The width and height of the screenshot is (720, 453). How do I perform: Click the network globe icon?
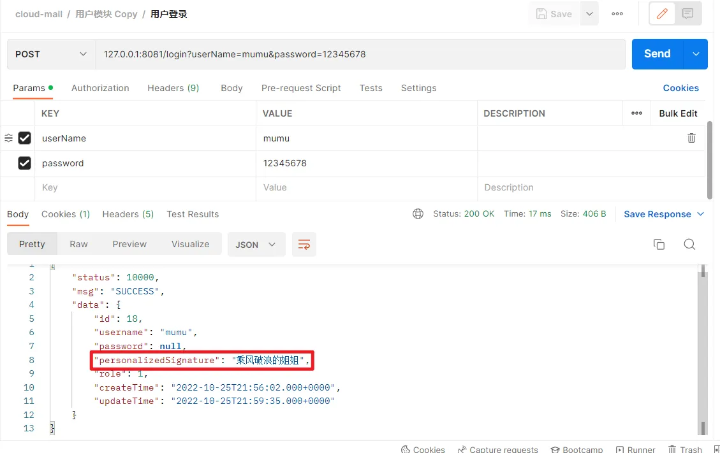coord(418,214)
